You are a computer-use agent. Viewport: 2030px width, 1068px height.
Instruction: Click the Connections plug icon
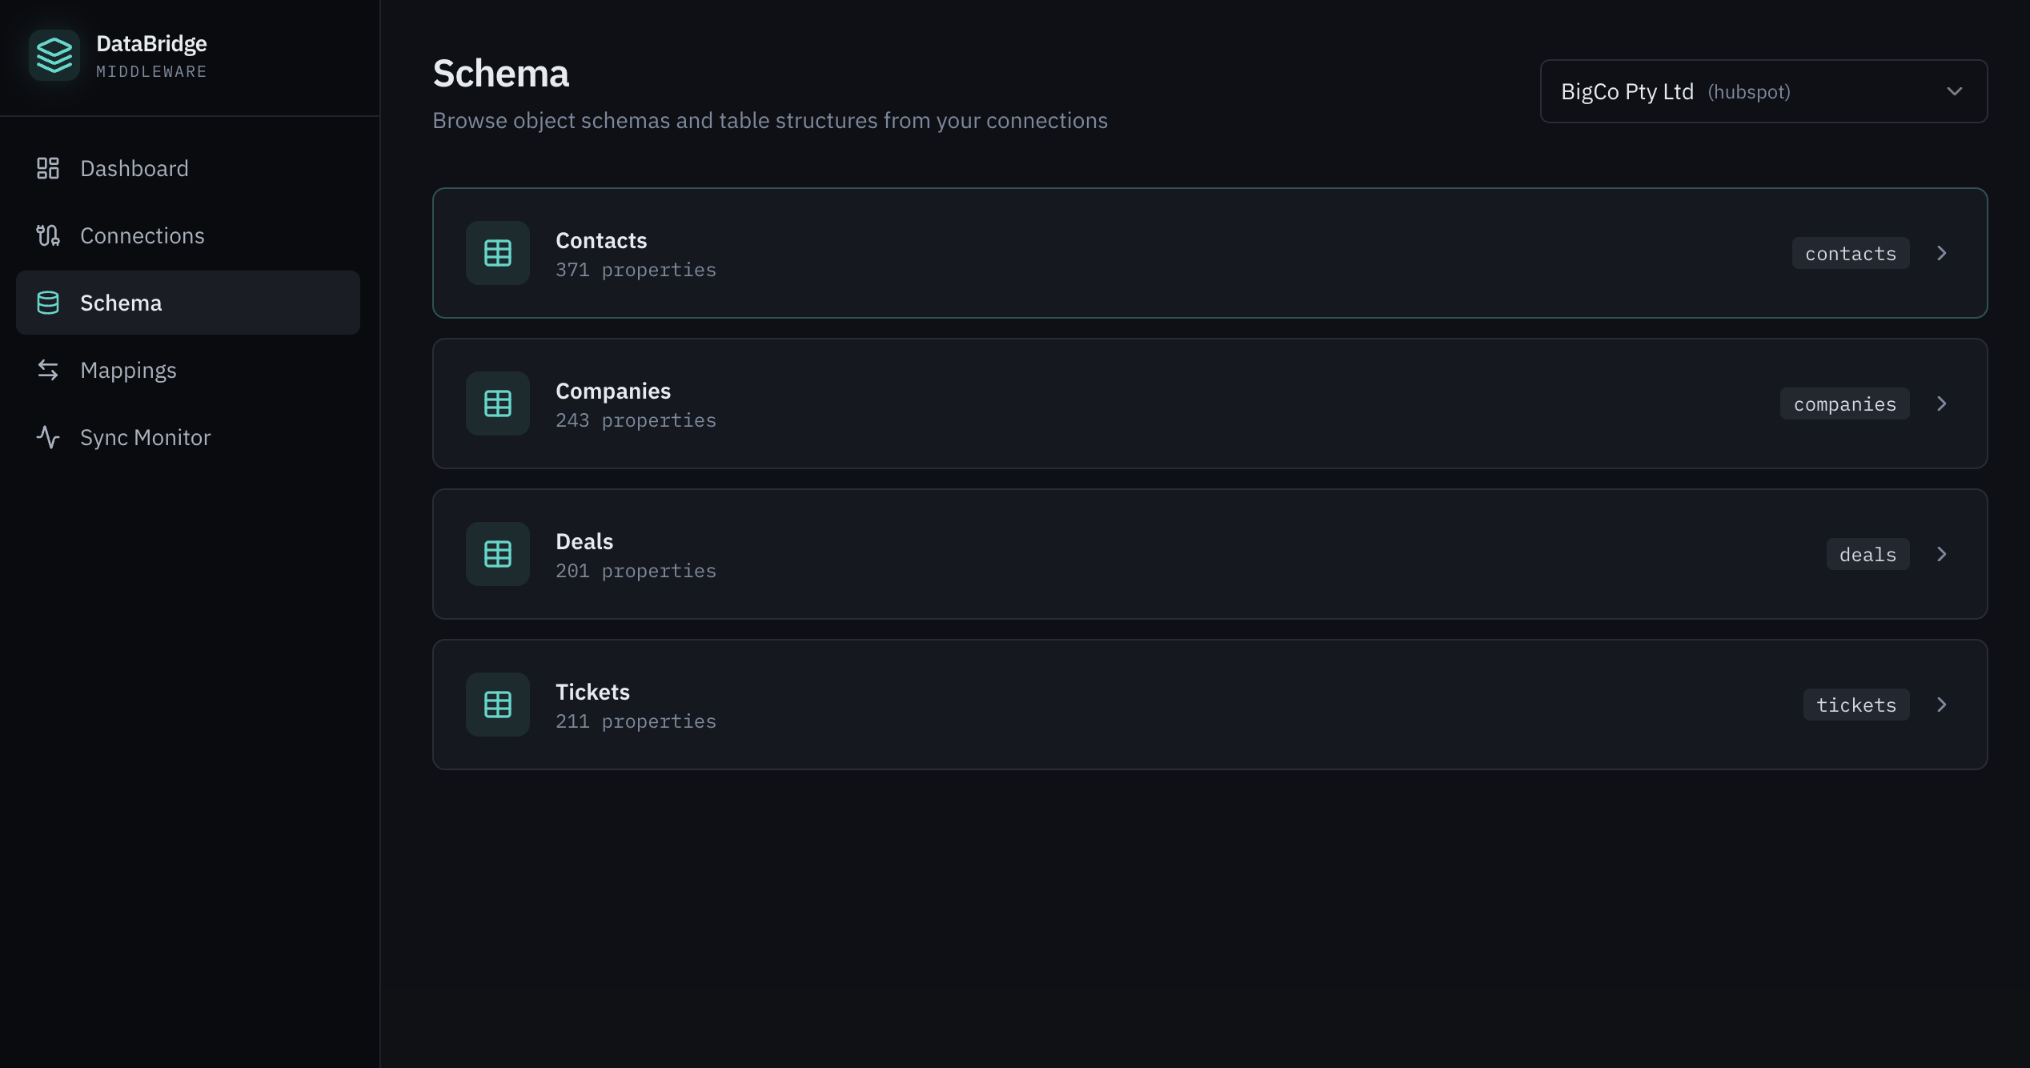(x=47, y=235)
